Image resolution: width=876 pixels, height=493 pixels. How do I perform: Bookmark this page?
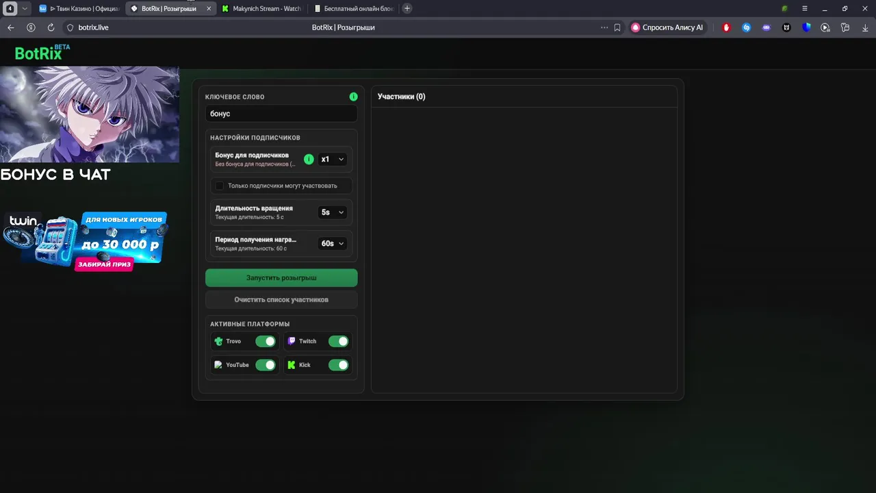[x=617, y=27]
